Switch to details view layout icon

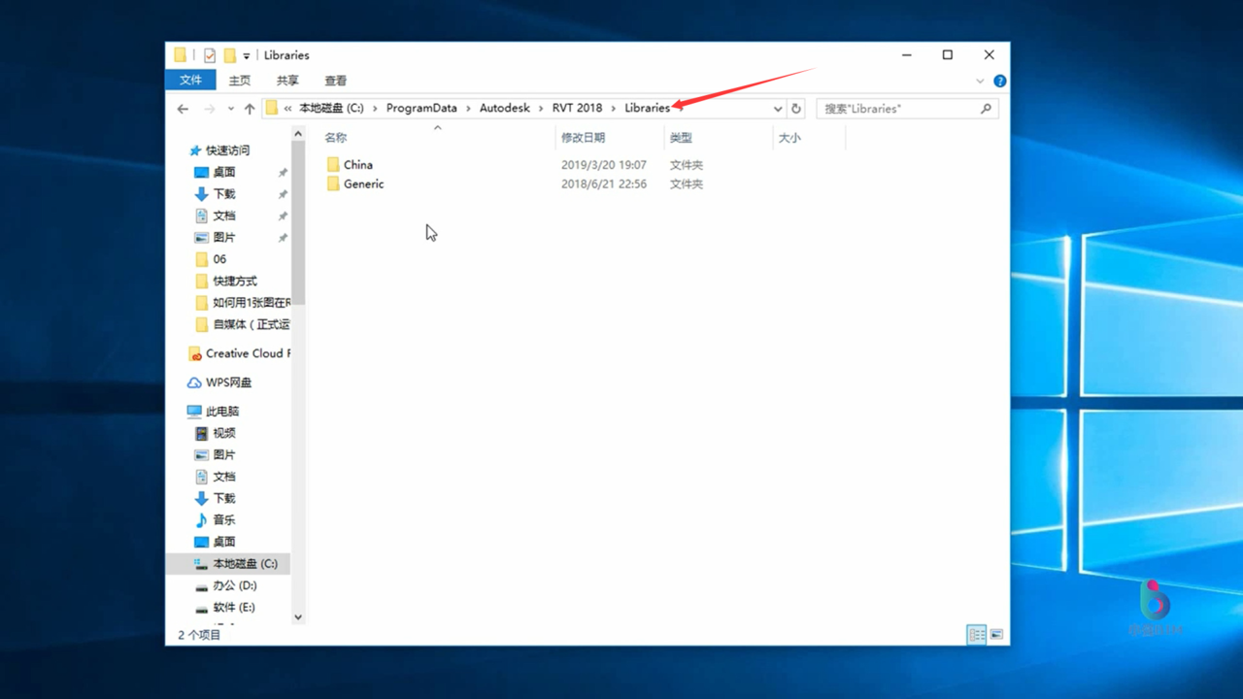tap(977, 634)
